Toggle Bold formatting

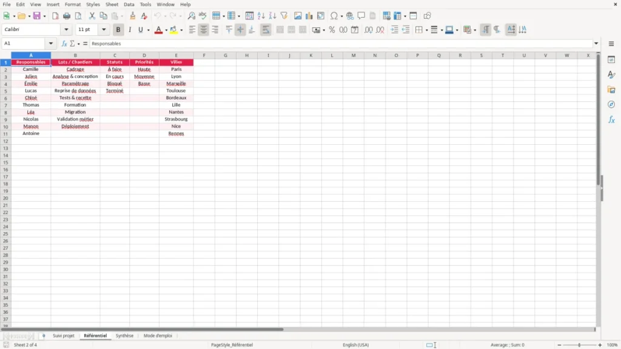click(118, 30)
